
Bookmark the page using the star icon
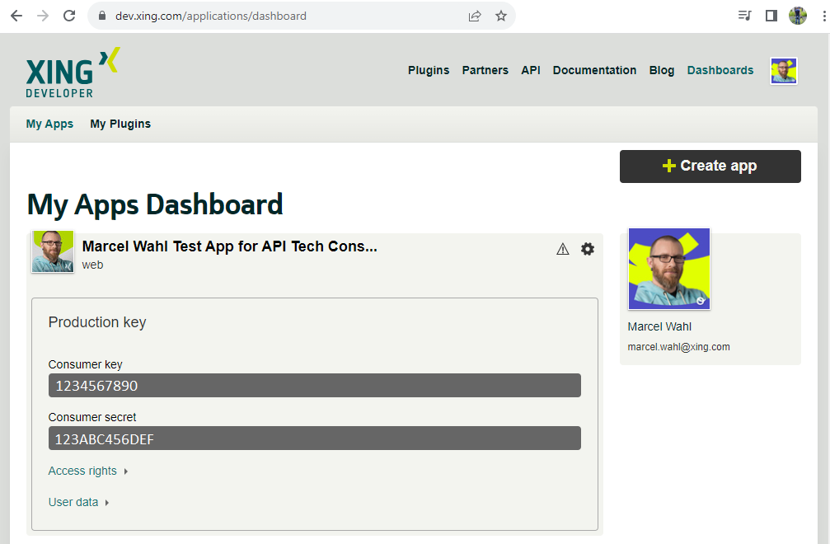click(501, 15)
